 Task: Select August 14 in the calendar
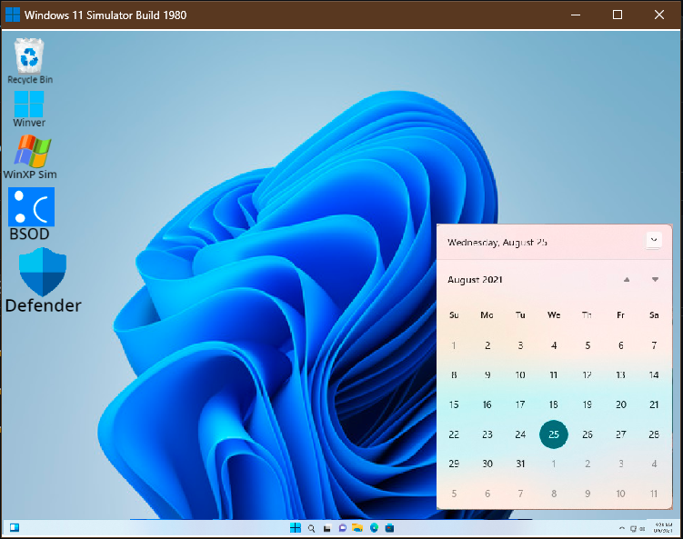(x=653, y=374)
